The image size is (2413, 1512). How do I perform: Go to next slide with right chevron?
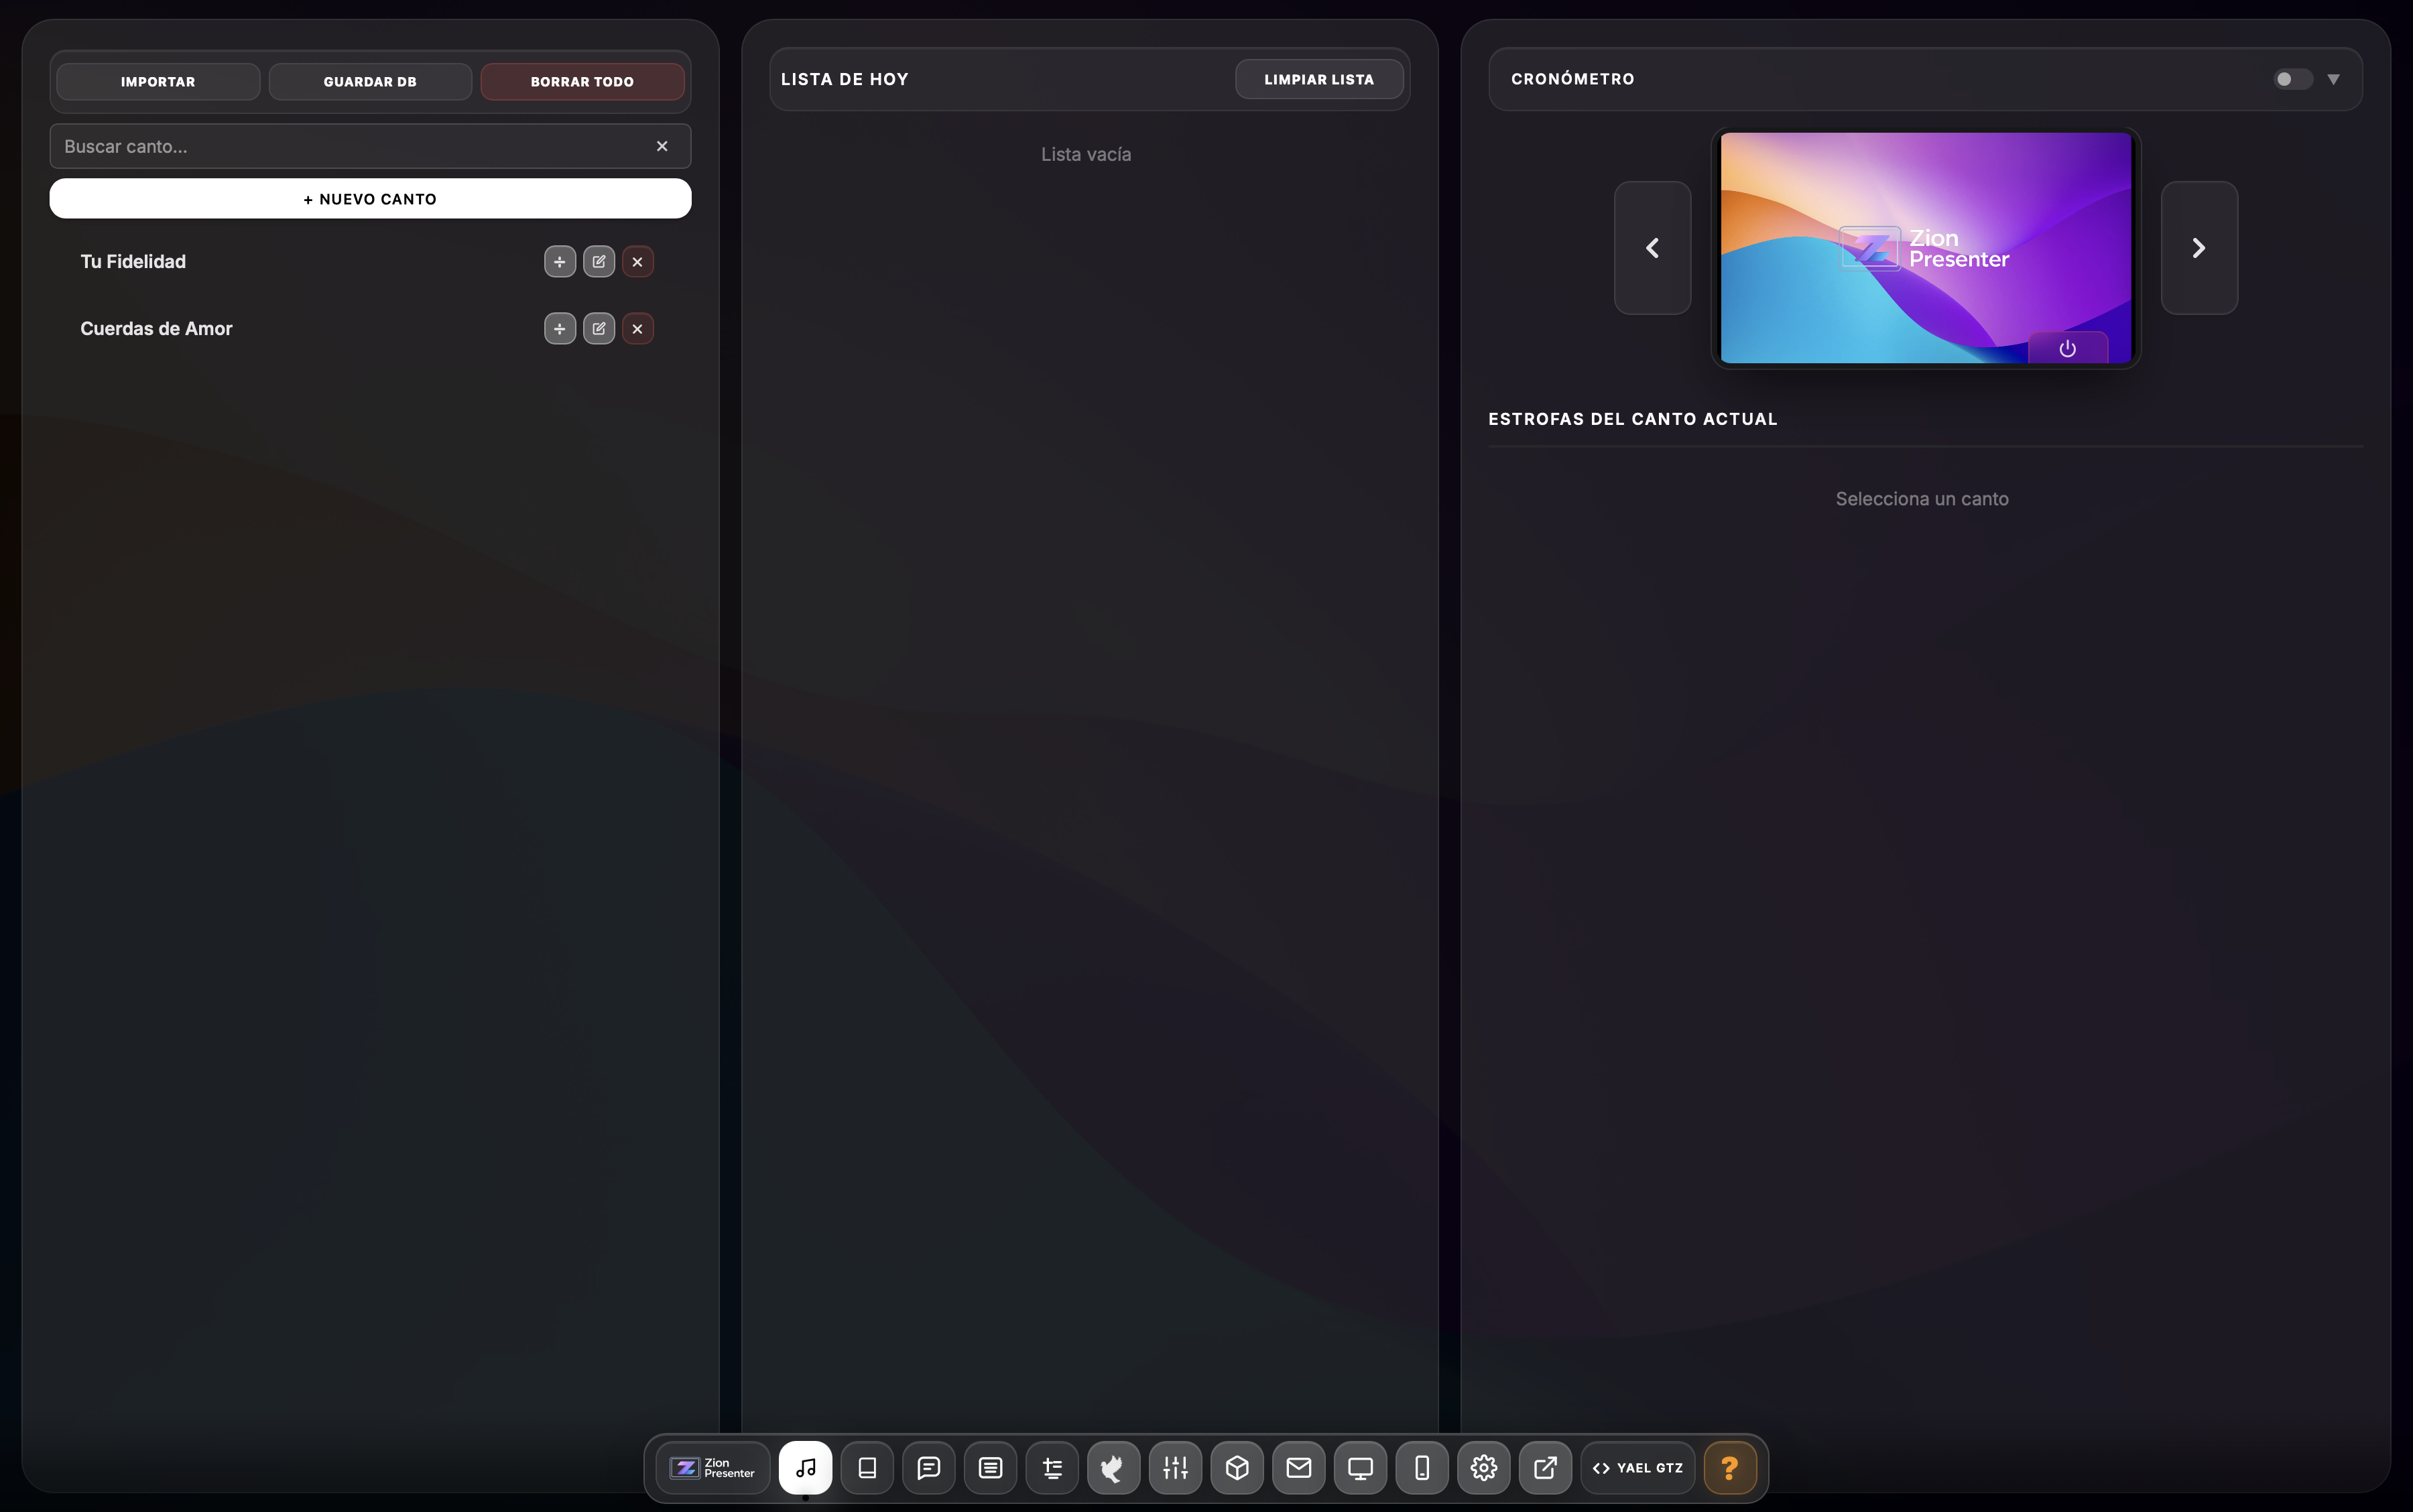pos(2199,247)
